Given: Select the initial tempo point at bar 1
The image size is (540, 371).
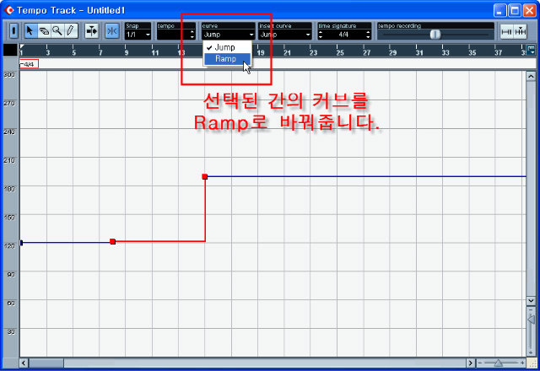Looking at the screenshot, I should tap(21, 243).
